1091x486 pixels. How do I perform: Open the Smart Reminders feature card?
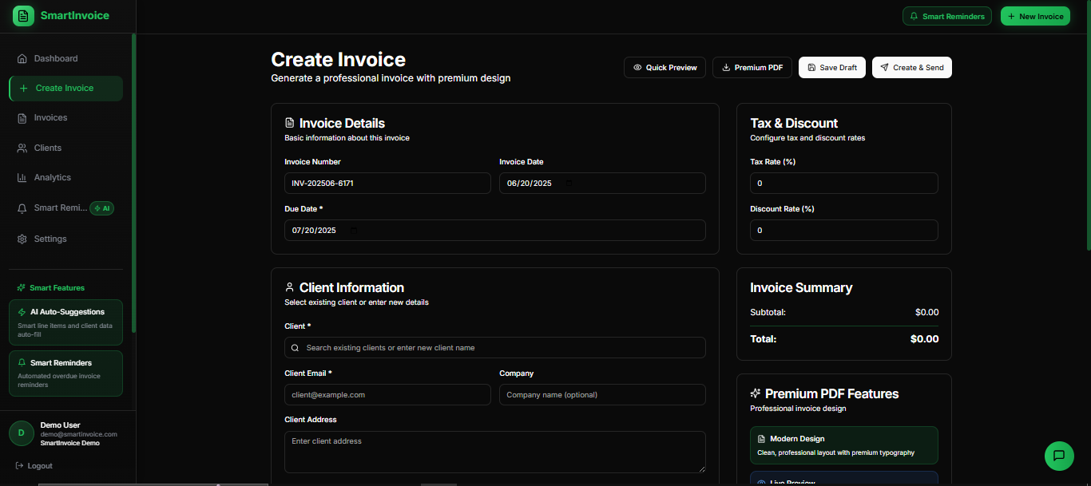coord(65,373)
